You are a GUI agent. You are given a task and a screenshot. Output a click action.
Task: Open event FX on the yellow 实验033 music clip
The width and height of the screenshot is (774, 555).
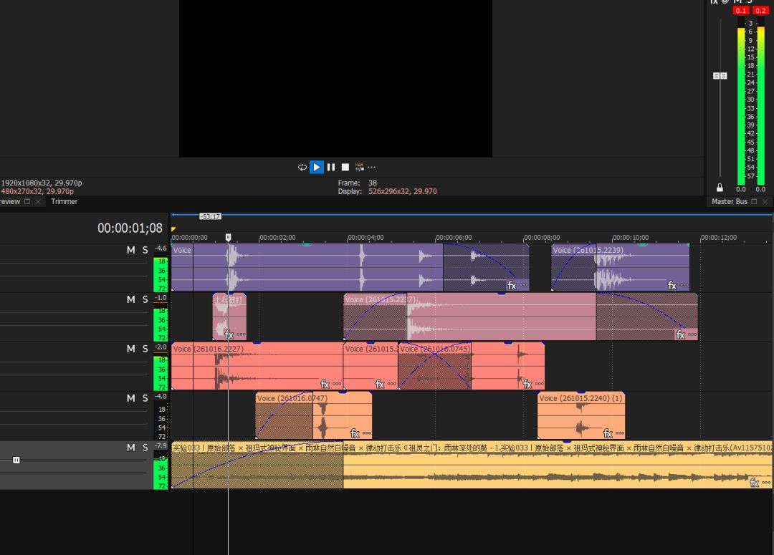[x=754, y=483]
